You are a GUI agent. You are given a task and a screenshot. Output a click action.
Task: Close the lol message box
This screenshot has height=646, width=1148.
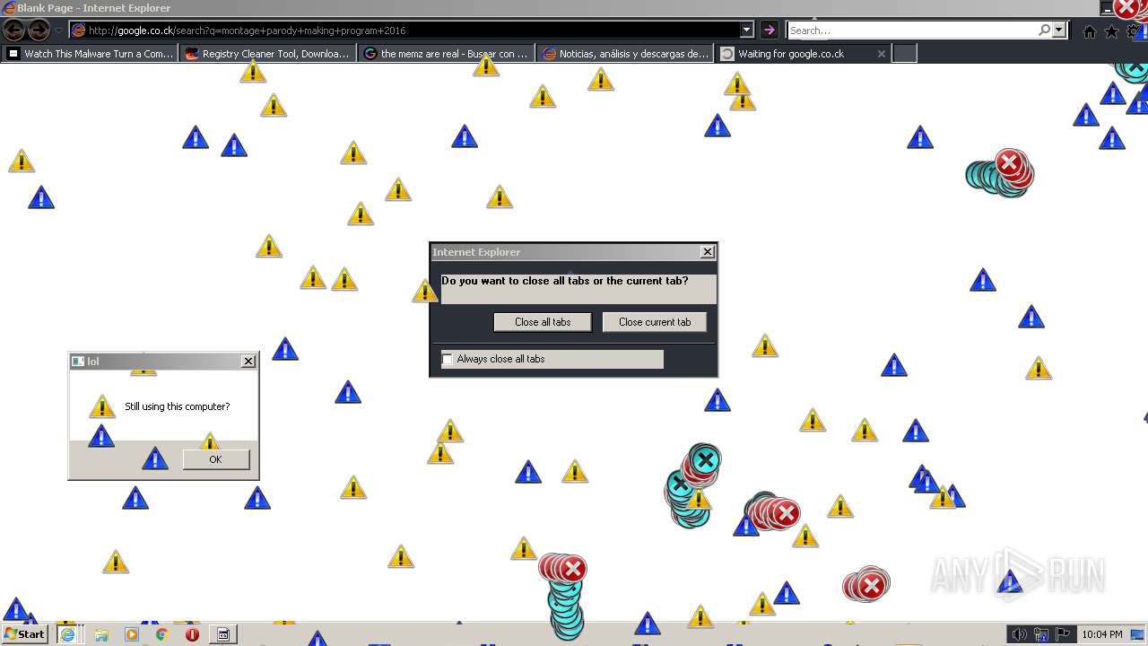(248, 362)
